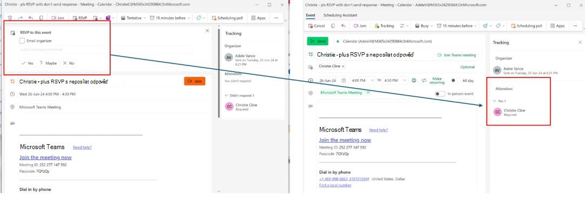Open Apps in Adele's window toolbar
Screen dimensions: 585x197
(x=557, y=26)
